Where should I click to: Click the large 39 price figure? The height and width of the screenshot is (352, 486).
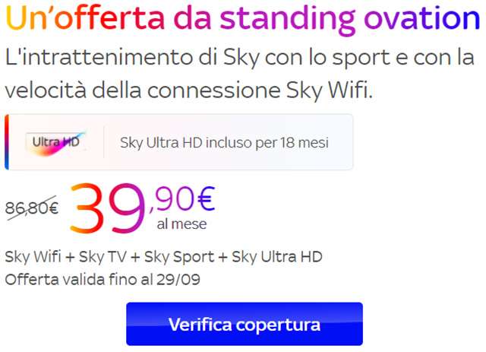pyautogui.click(x=108, y=208)
